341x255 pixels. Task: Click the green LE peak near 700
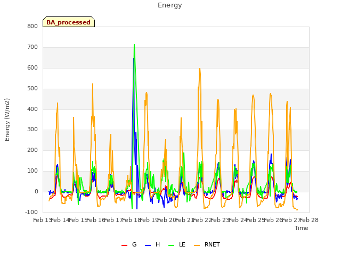[134, 45]
